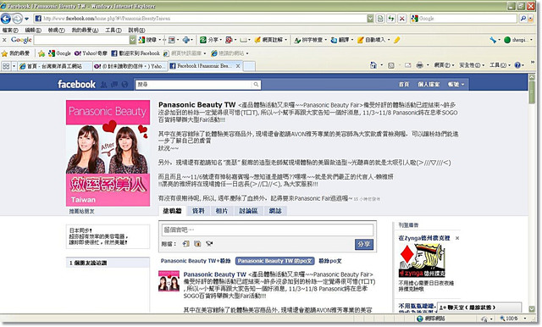This screenshot has height=327, width=542.
Task: Close the Zynga poker ad with X
Action: point(457,238)
